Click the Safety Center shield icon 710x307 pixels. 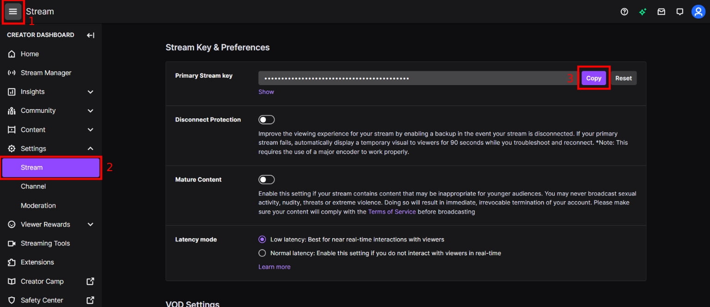[12, 301]
